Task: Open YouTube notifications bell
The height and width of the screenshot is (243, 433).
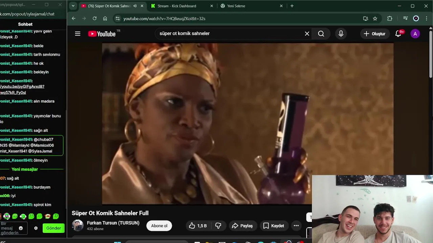Action: coord(398,34)
